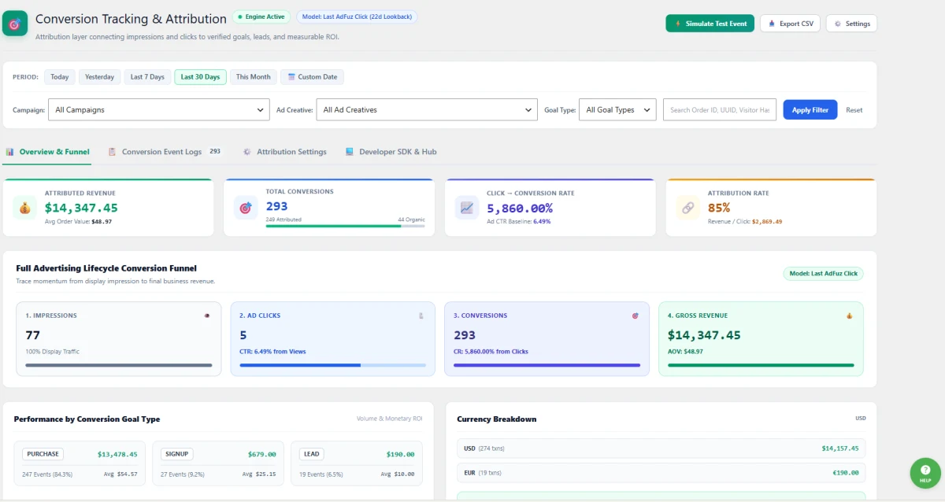This screenshot has width=945, height=502.
Task: Select the This Month period
Action: 254,77
